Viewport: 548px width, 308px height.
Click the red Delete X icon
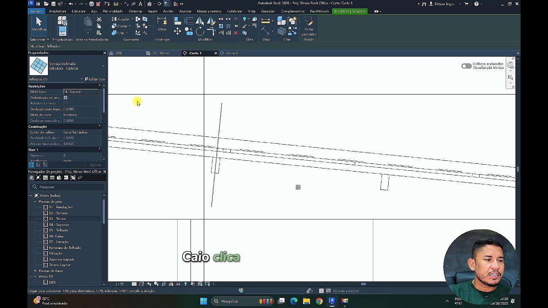point(235,33)
